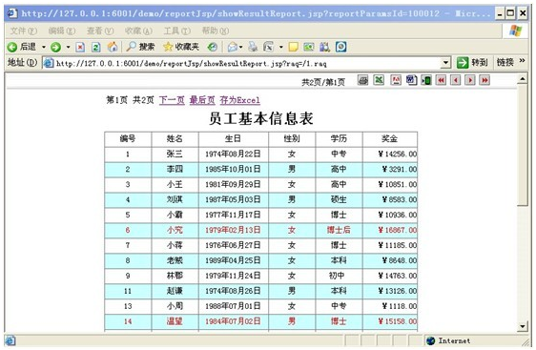Click the 转到 go button

[472, 63]
